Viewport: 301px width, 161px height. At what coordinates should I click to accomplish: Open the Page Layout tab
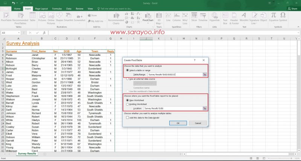coord(41,9)
